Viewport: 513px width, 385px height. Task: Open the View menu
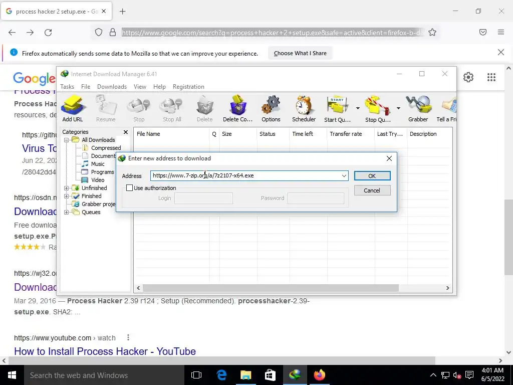tap(140, 87)
